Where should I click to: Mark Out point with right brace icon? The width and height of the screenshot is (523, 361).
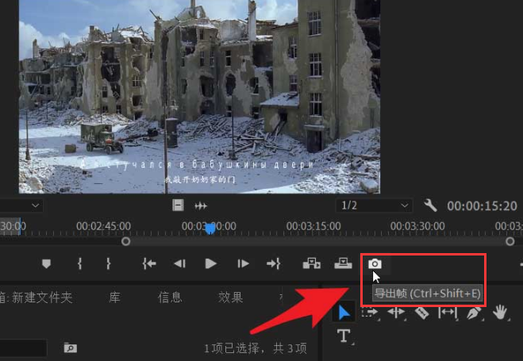(x=108, y=263)
